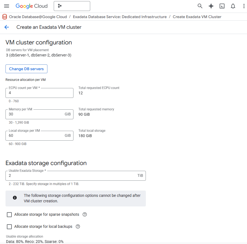247x244 pixels.
Task: Open Gemini assistant from the top bar
Action: coord(211,6)
